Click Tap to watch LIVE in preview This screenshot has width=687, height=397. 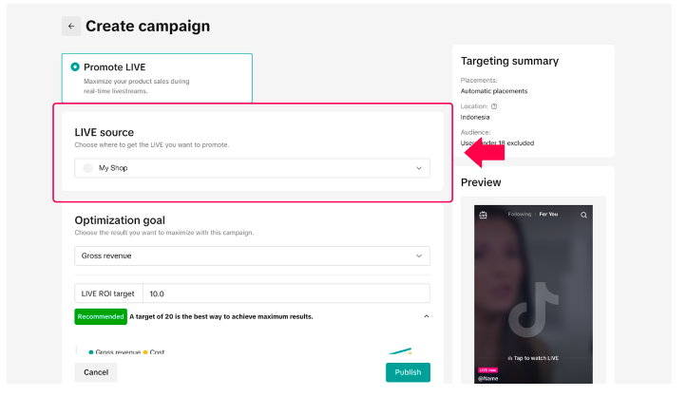(x=533, y=358)
